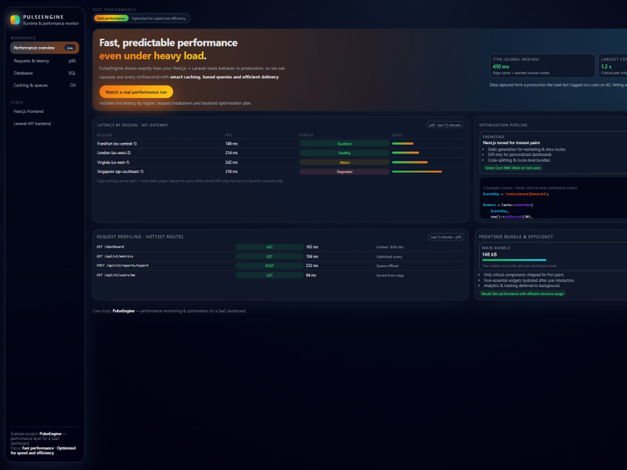Open Requests & latency section

pos(45,61)
